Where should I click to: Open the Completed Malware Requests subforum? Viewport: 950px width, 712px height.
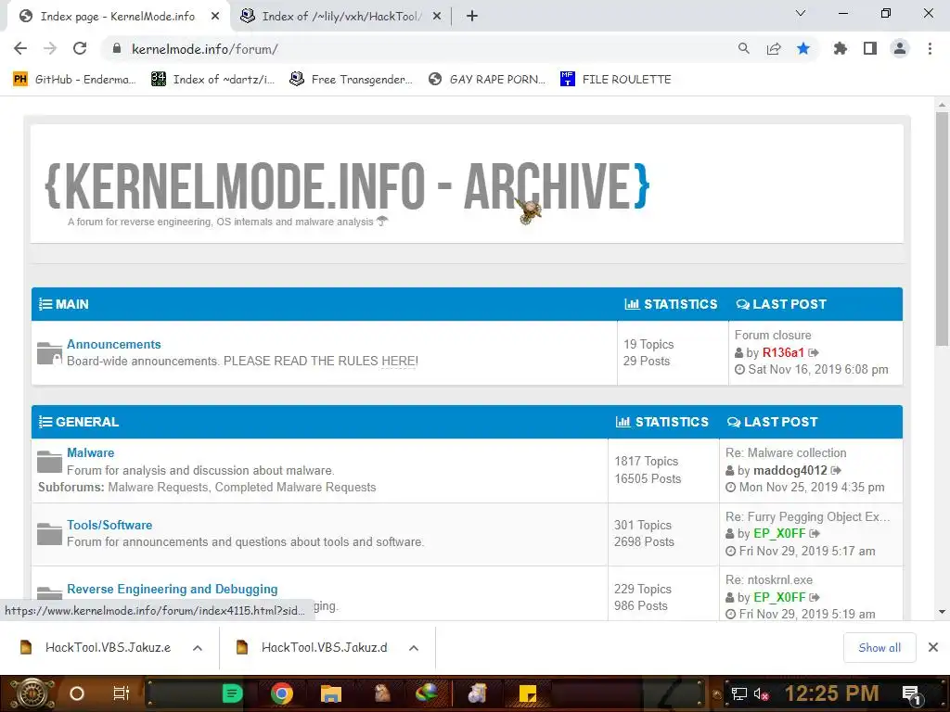(296, 488)
